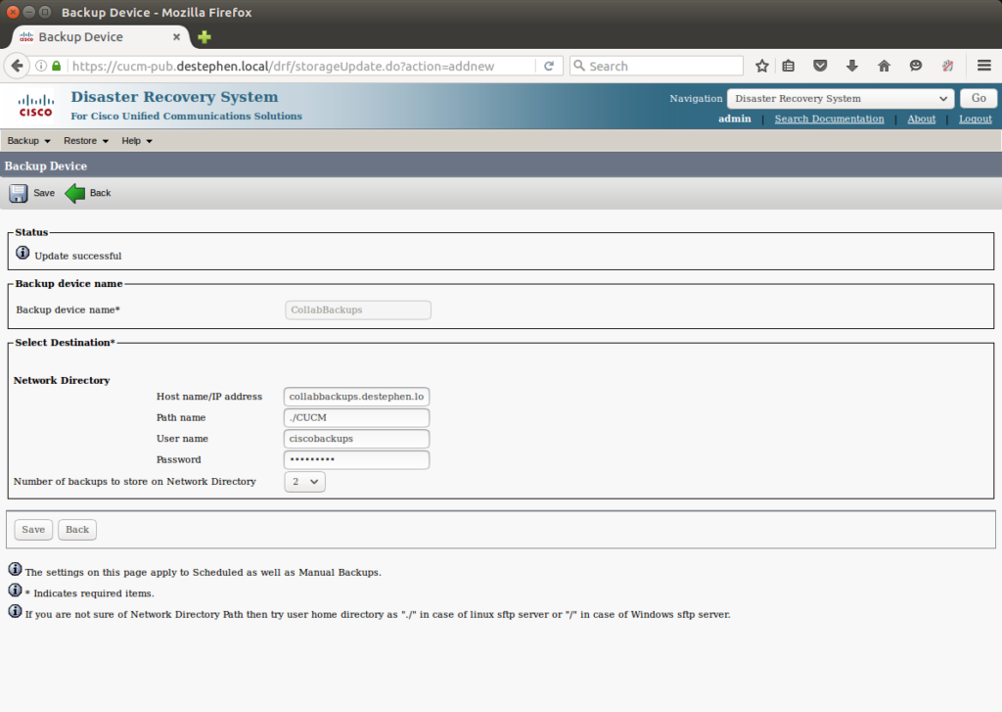Click the User name field
The image size is (1002, 712).
tap(356, 439)
